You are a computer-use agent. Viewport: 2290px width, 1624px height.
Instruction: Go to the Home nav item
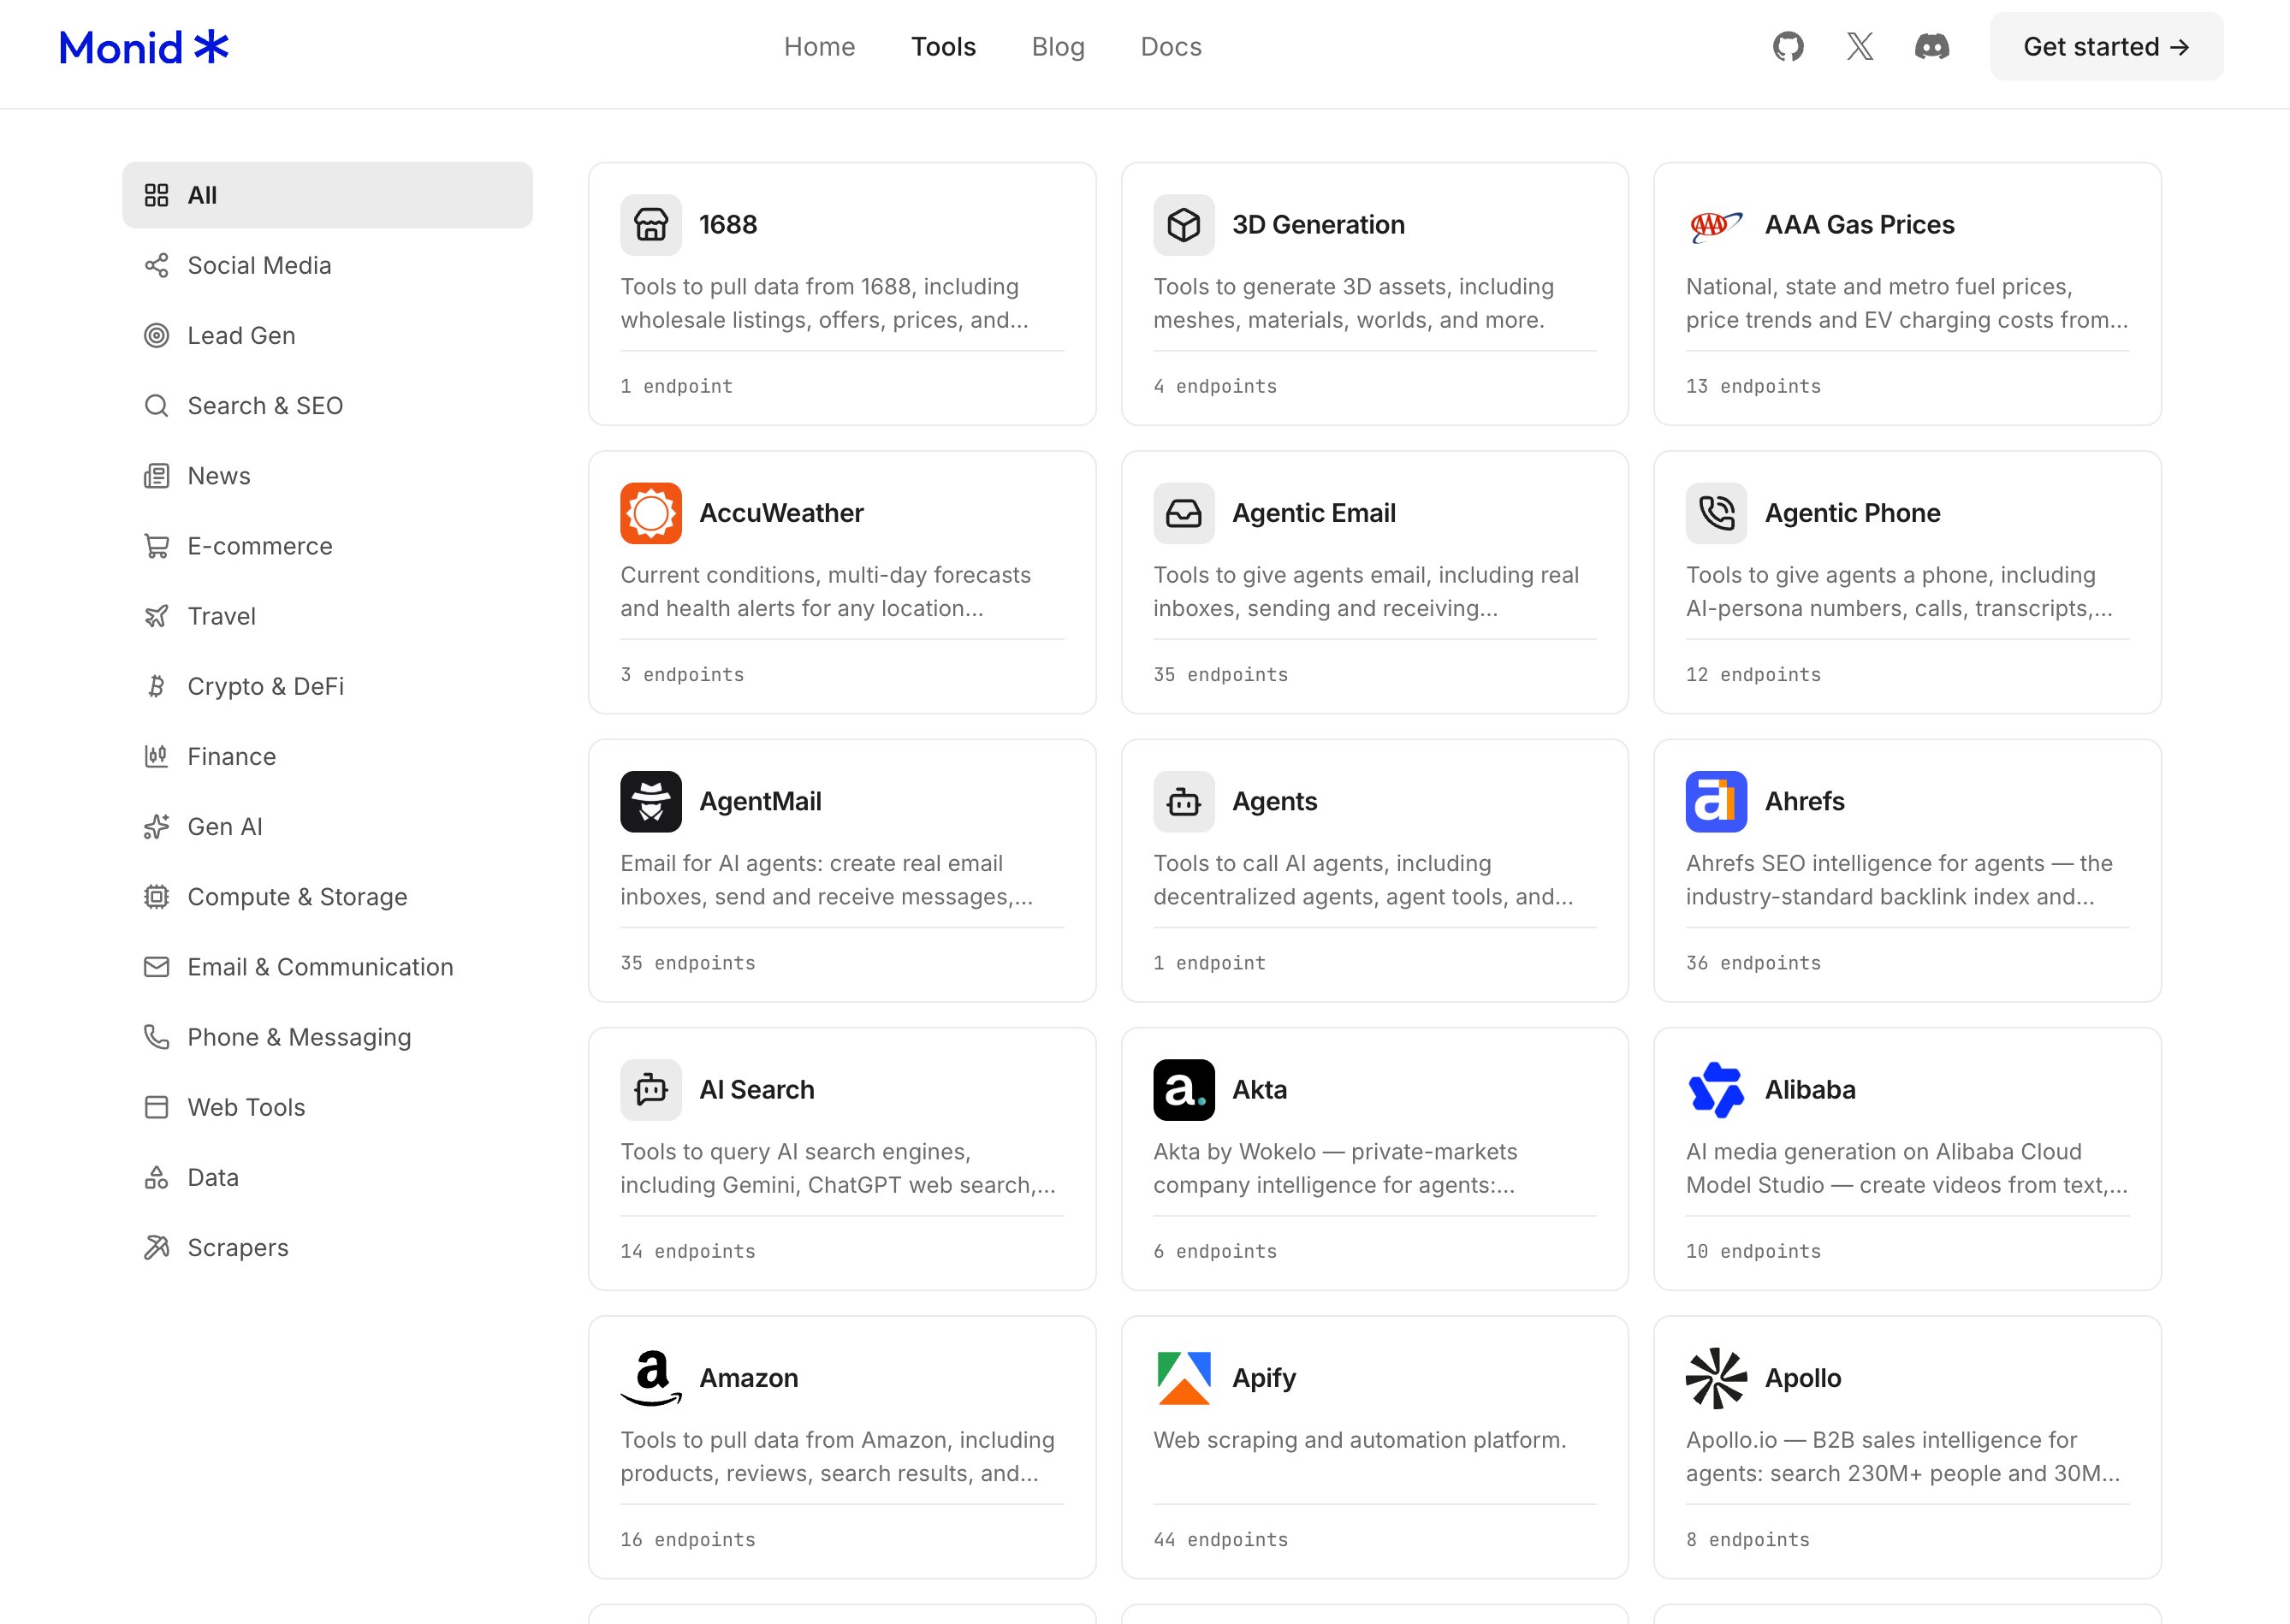(819, 46)
